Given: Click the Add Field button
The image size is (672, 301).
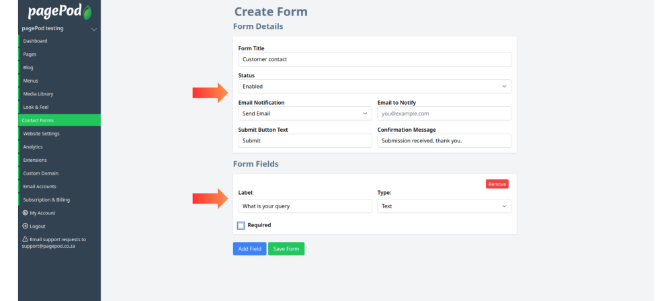Looking at the screenshot, I should click(x=250, y=249).
